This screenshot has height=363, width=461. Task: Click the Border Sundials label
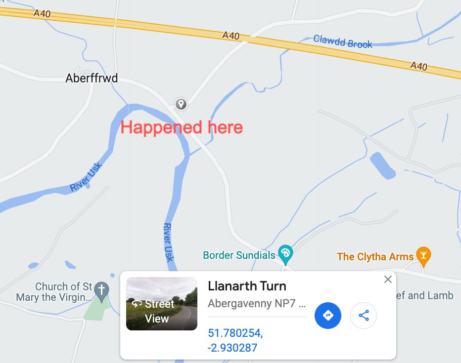coord(239,255)
